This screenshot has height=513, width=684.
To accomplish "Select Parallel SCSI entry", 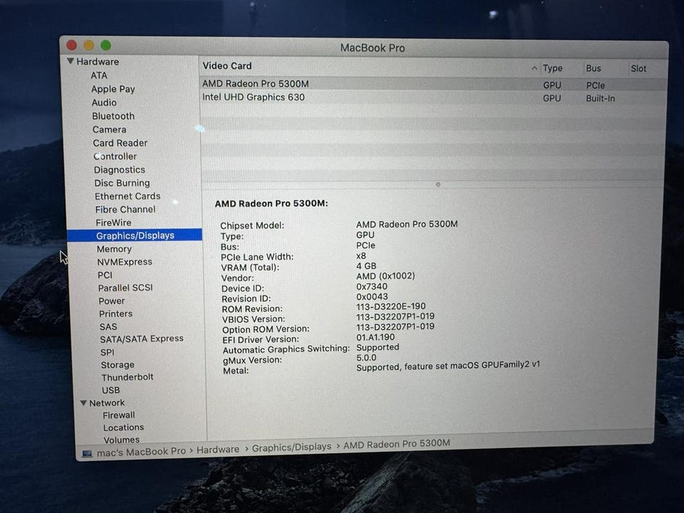I will (x=125, y=288).
